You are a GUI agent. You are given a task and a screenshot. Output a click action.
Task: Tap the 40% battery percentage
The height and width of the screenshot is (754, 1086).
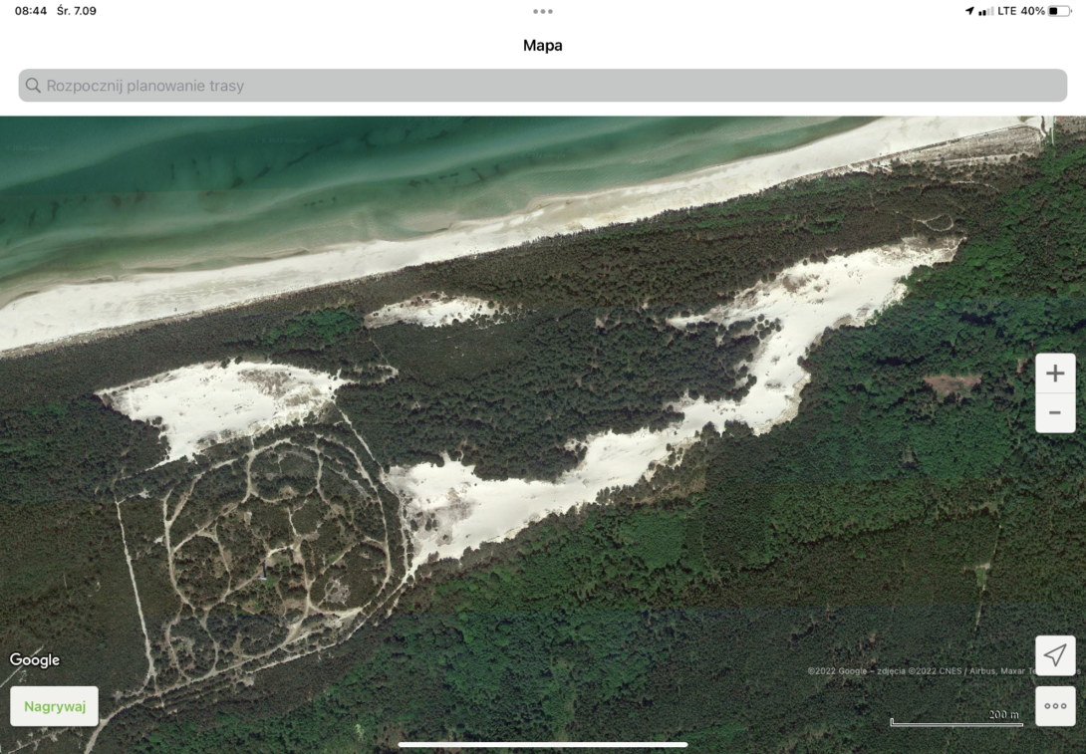click(x=1032, y=11)
